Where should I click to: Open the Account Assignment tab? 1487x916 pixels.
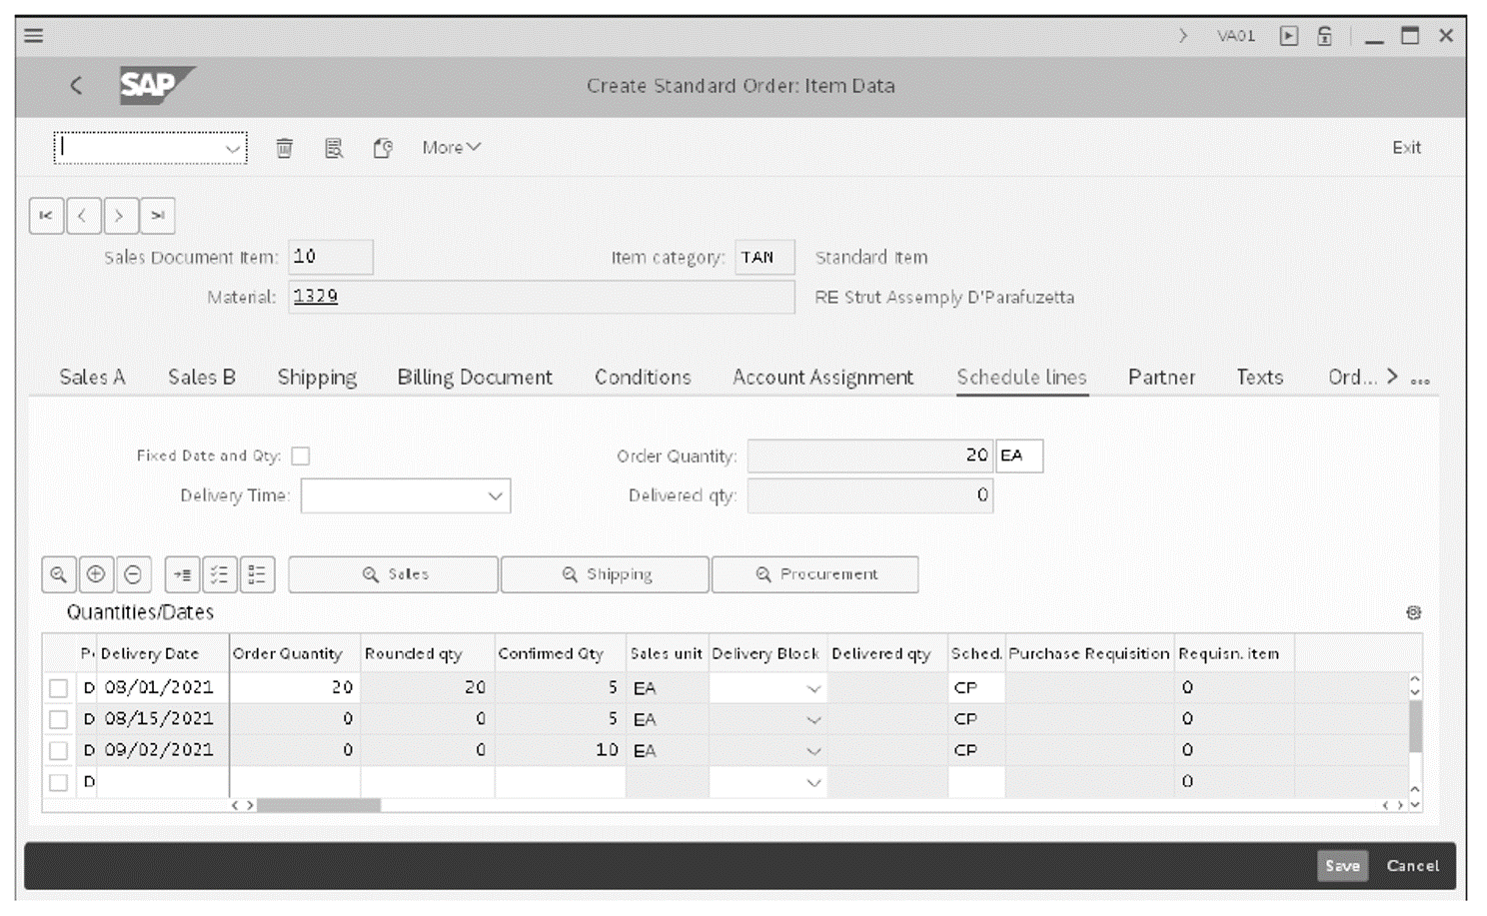(x=822, y=377)
